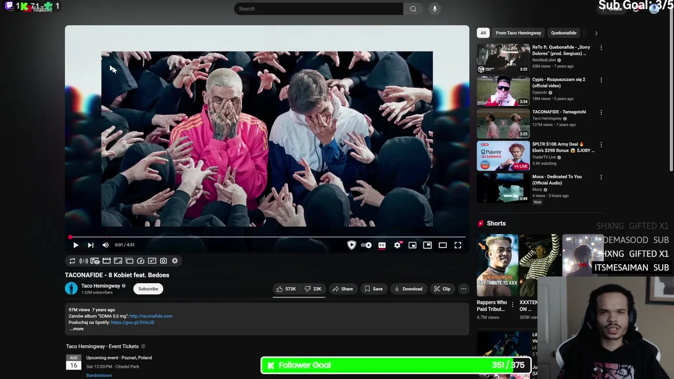
Task: Open the ReTo Sorry Dolores video thumbnail
Action: point(503,58)
